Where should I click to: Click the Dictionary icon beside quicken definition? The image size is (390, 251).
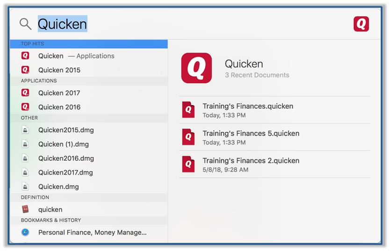(26, 209)
